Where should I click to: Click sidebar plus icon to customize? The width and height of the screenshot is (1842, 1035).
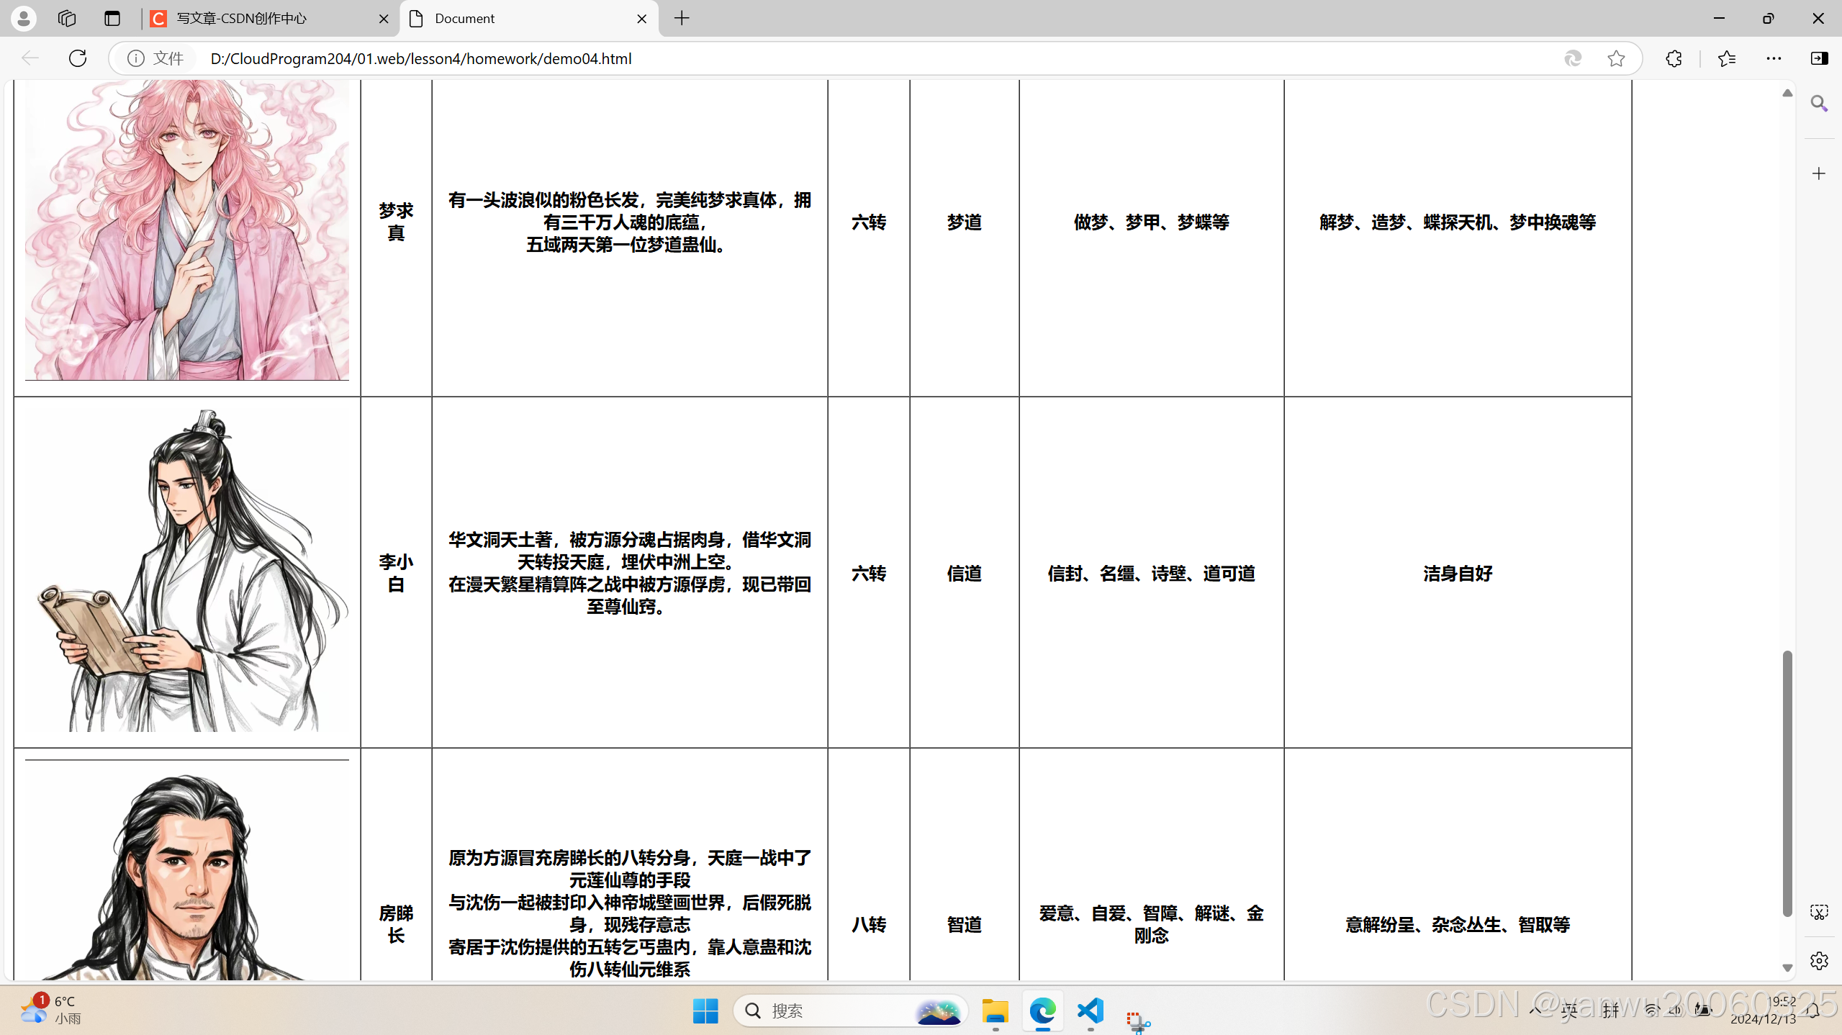[1819, 173]
